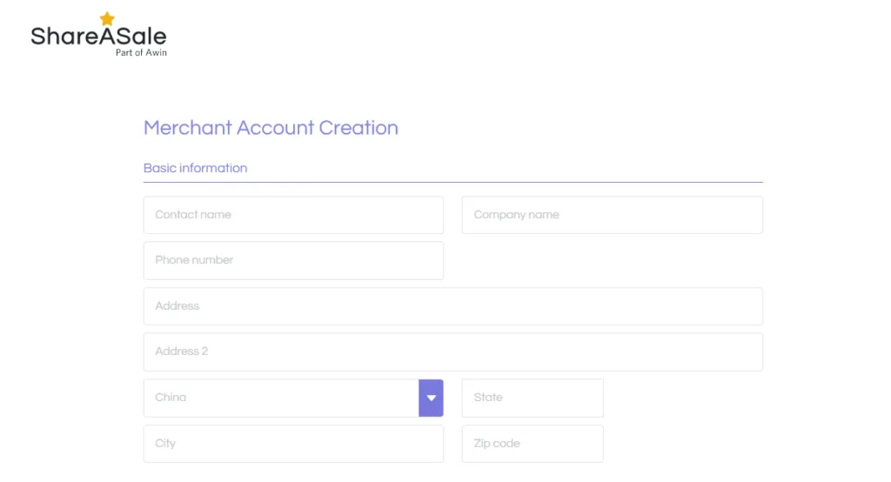Click the purple divider under Basic information
Image resolution: width=891 pixels, height=482 pixels.
click(452, 183)
